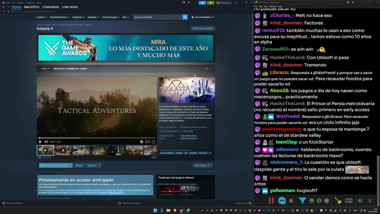Open 'Formas de jugar' dropdown
Screen dimensions: 380x214
[110, 17]
